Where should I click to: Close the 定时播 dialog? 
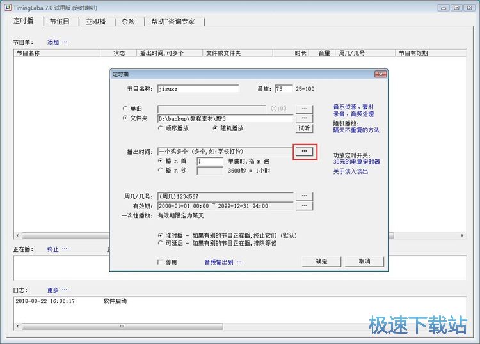coord(381,74)
